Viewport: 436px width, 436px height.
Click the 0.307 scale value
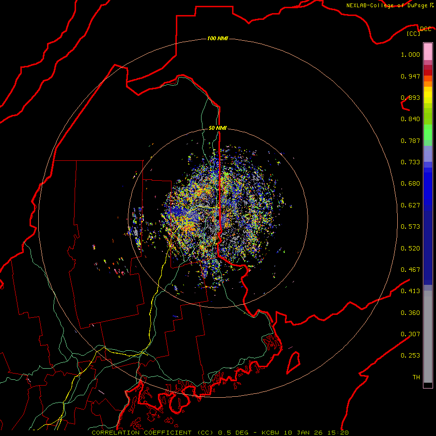(410, 334)
